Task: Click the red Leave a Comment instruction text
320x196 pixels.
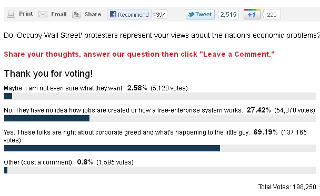Action: tap(139, 55)
